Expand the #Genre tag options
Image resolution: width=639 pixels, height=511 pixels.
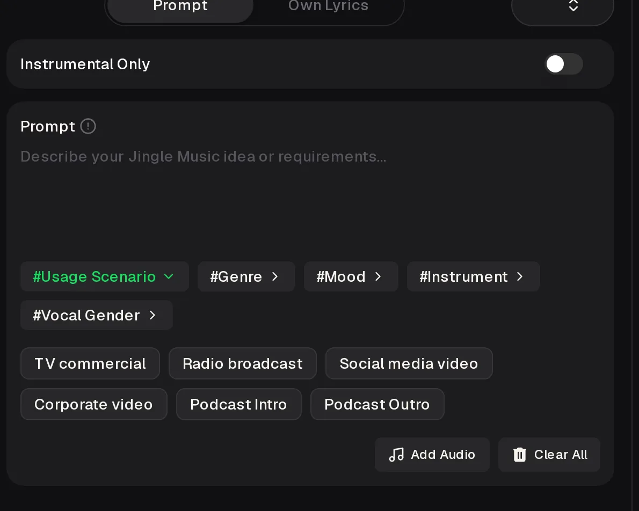click(x=246, y=276)
